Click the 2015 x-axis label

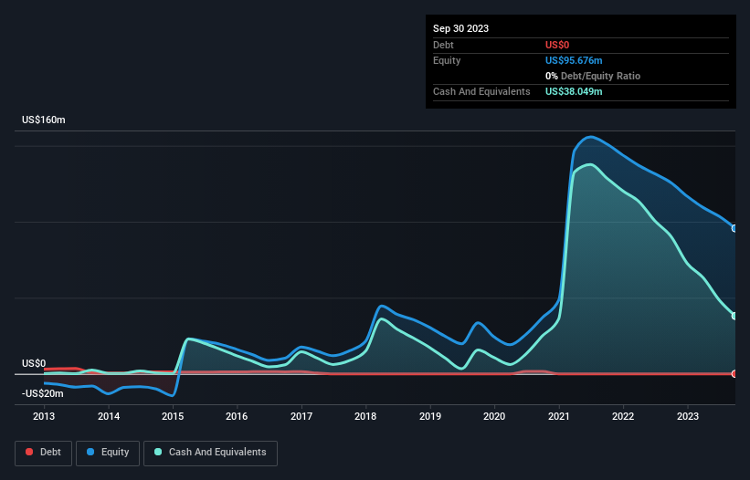point(173,416)
